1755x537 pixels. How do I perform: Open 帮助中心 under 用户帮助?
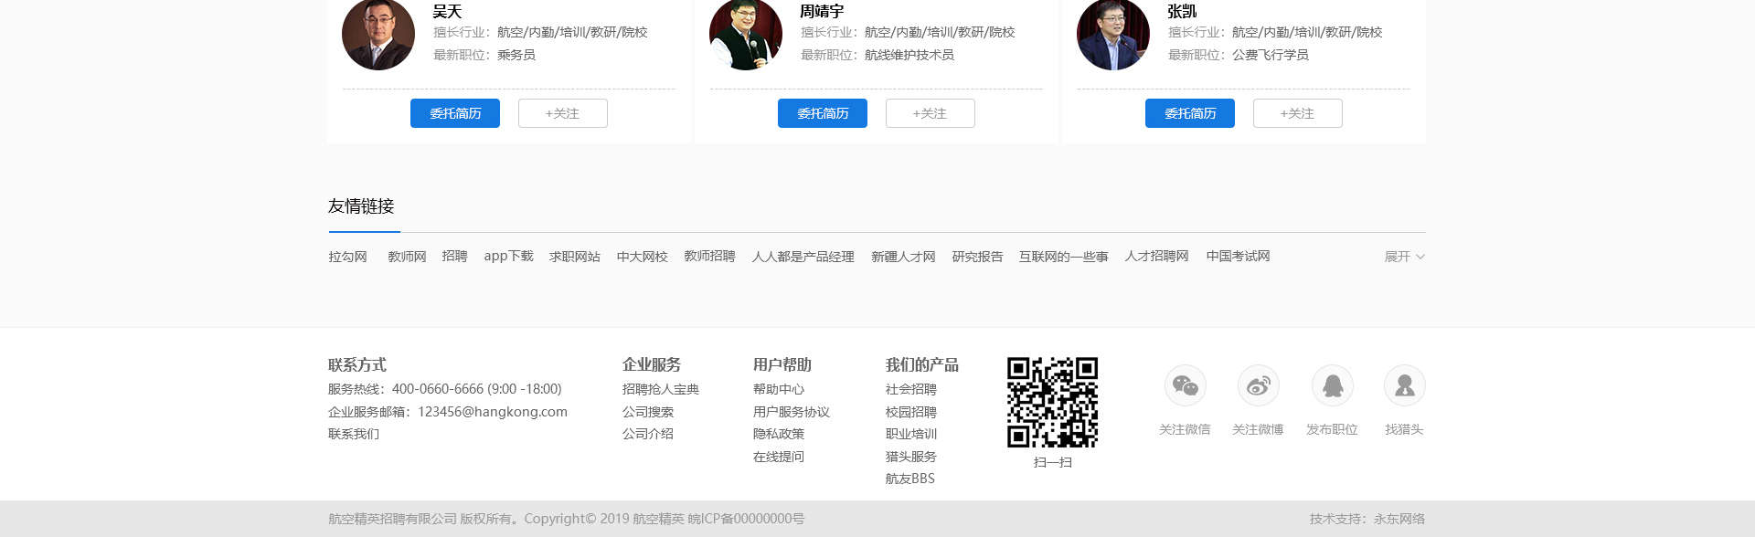click(779, 389)
